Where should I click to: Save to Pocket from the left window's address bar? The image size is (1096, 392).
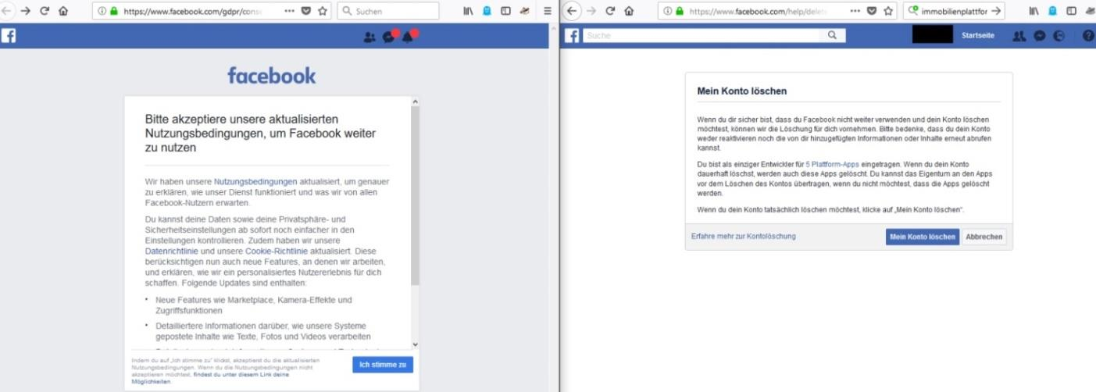click(306, 12)
